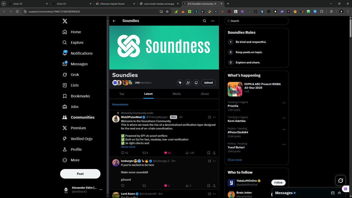This screenshot has height=198, width=352.
Task: Open Notifications with 17 badge
Action: (77, 53)
